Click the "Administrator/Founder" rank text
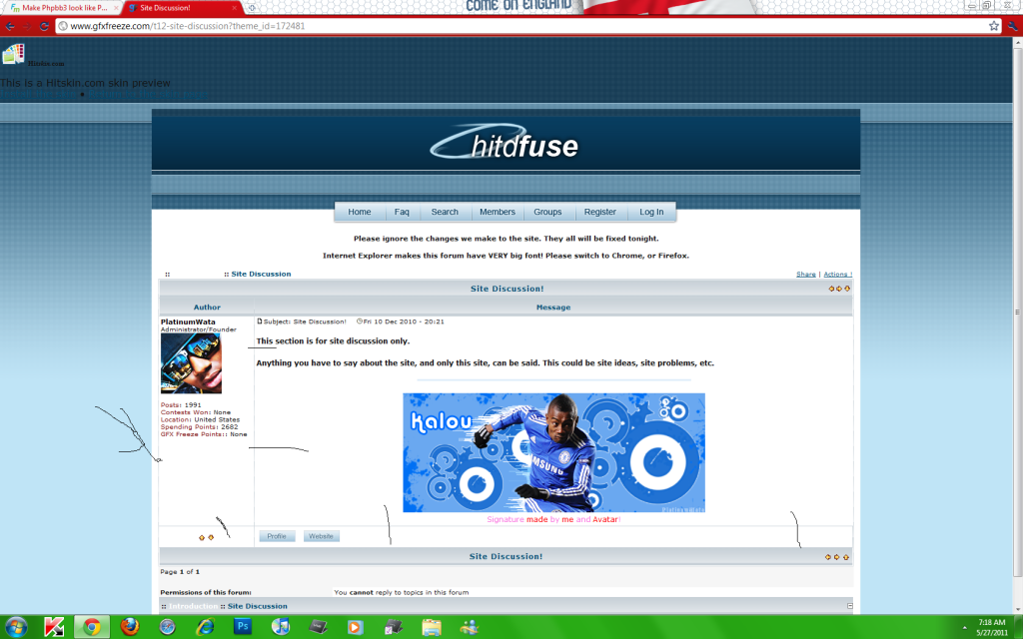This screenshot has height=639, width=1023. (199, 329)
